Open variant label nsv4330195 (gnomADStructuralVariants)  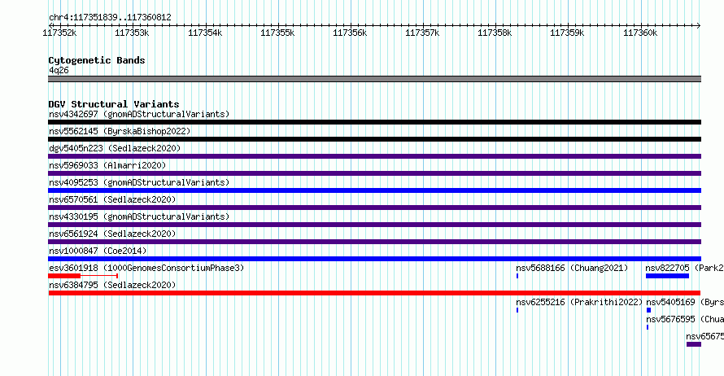click(x=139, y=216)
